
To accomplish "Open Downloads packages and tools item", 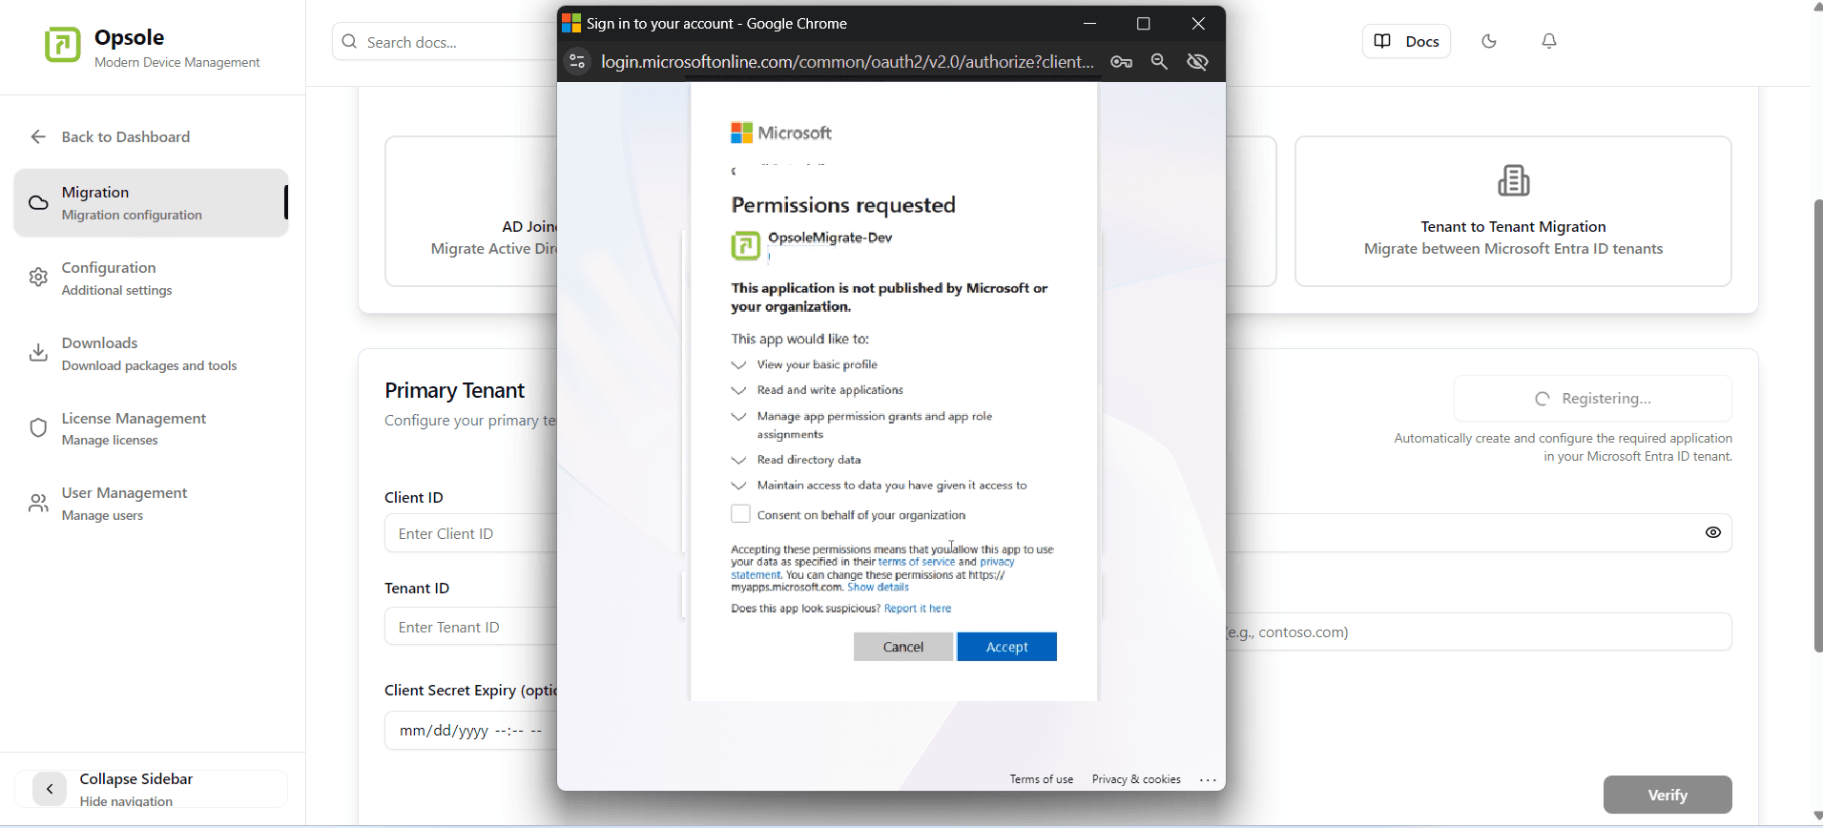I will coord(152,353).
